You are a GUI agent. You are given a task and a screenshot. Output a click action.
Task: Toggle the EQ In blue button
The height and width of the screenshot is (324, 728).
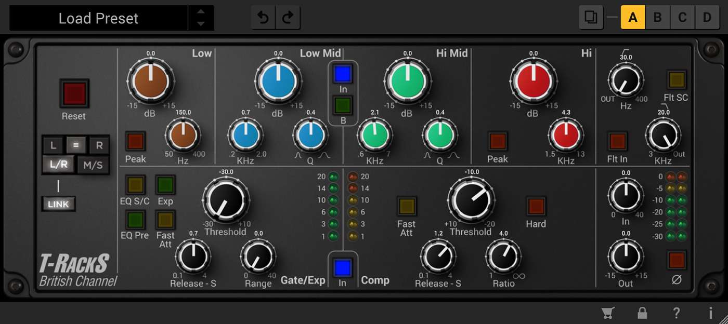click(343, 74)
